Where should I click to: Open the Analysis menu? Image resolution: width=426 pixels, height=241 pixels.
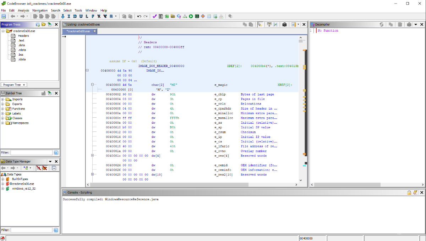[23, 11]
